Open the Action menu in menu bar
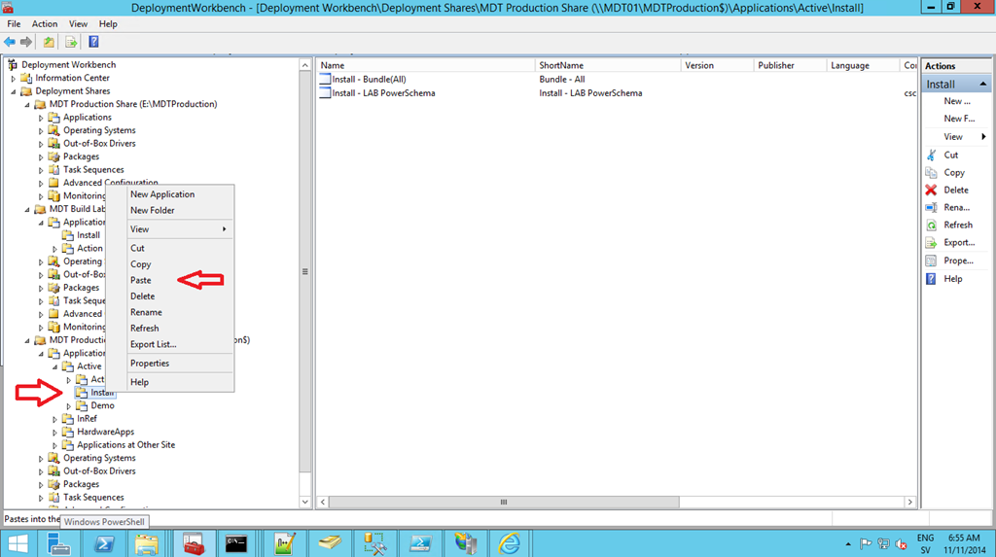The image size is (996, 557). [45, 23]
